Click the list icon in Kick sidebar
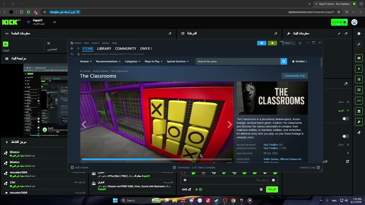 (x=359, y=79)
